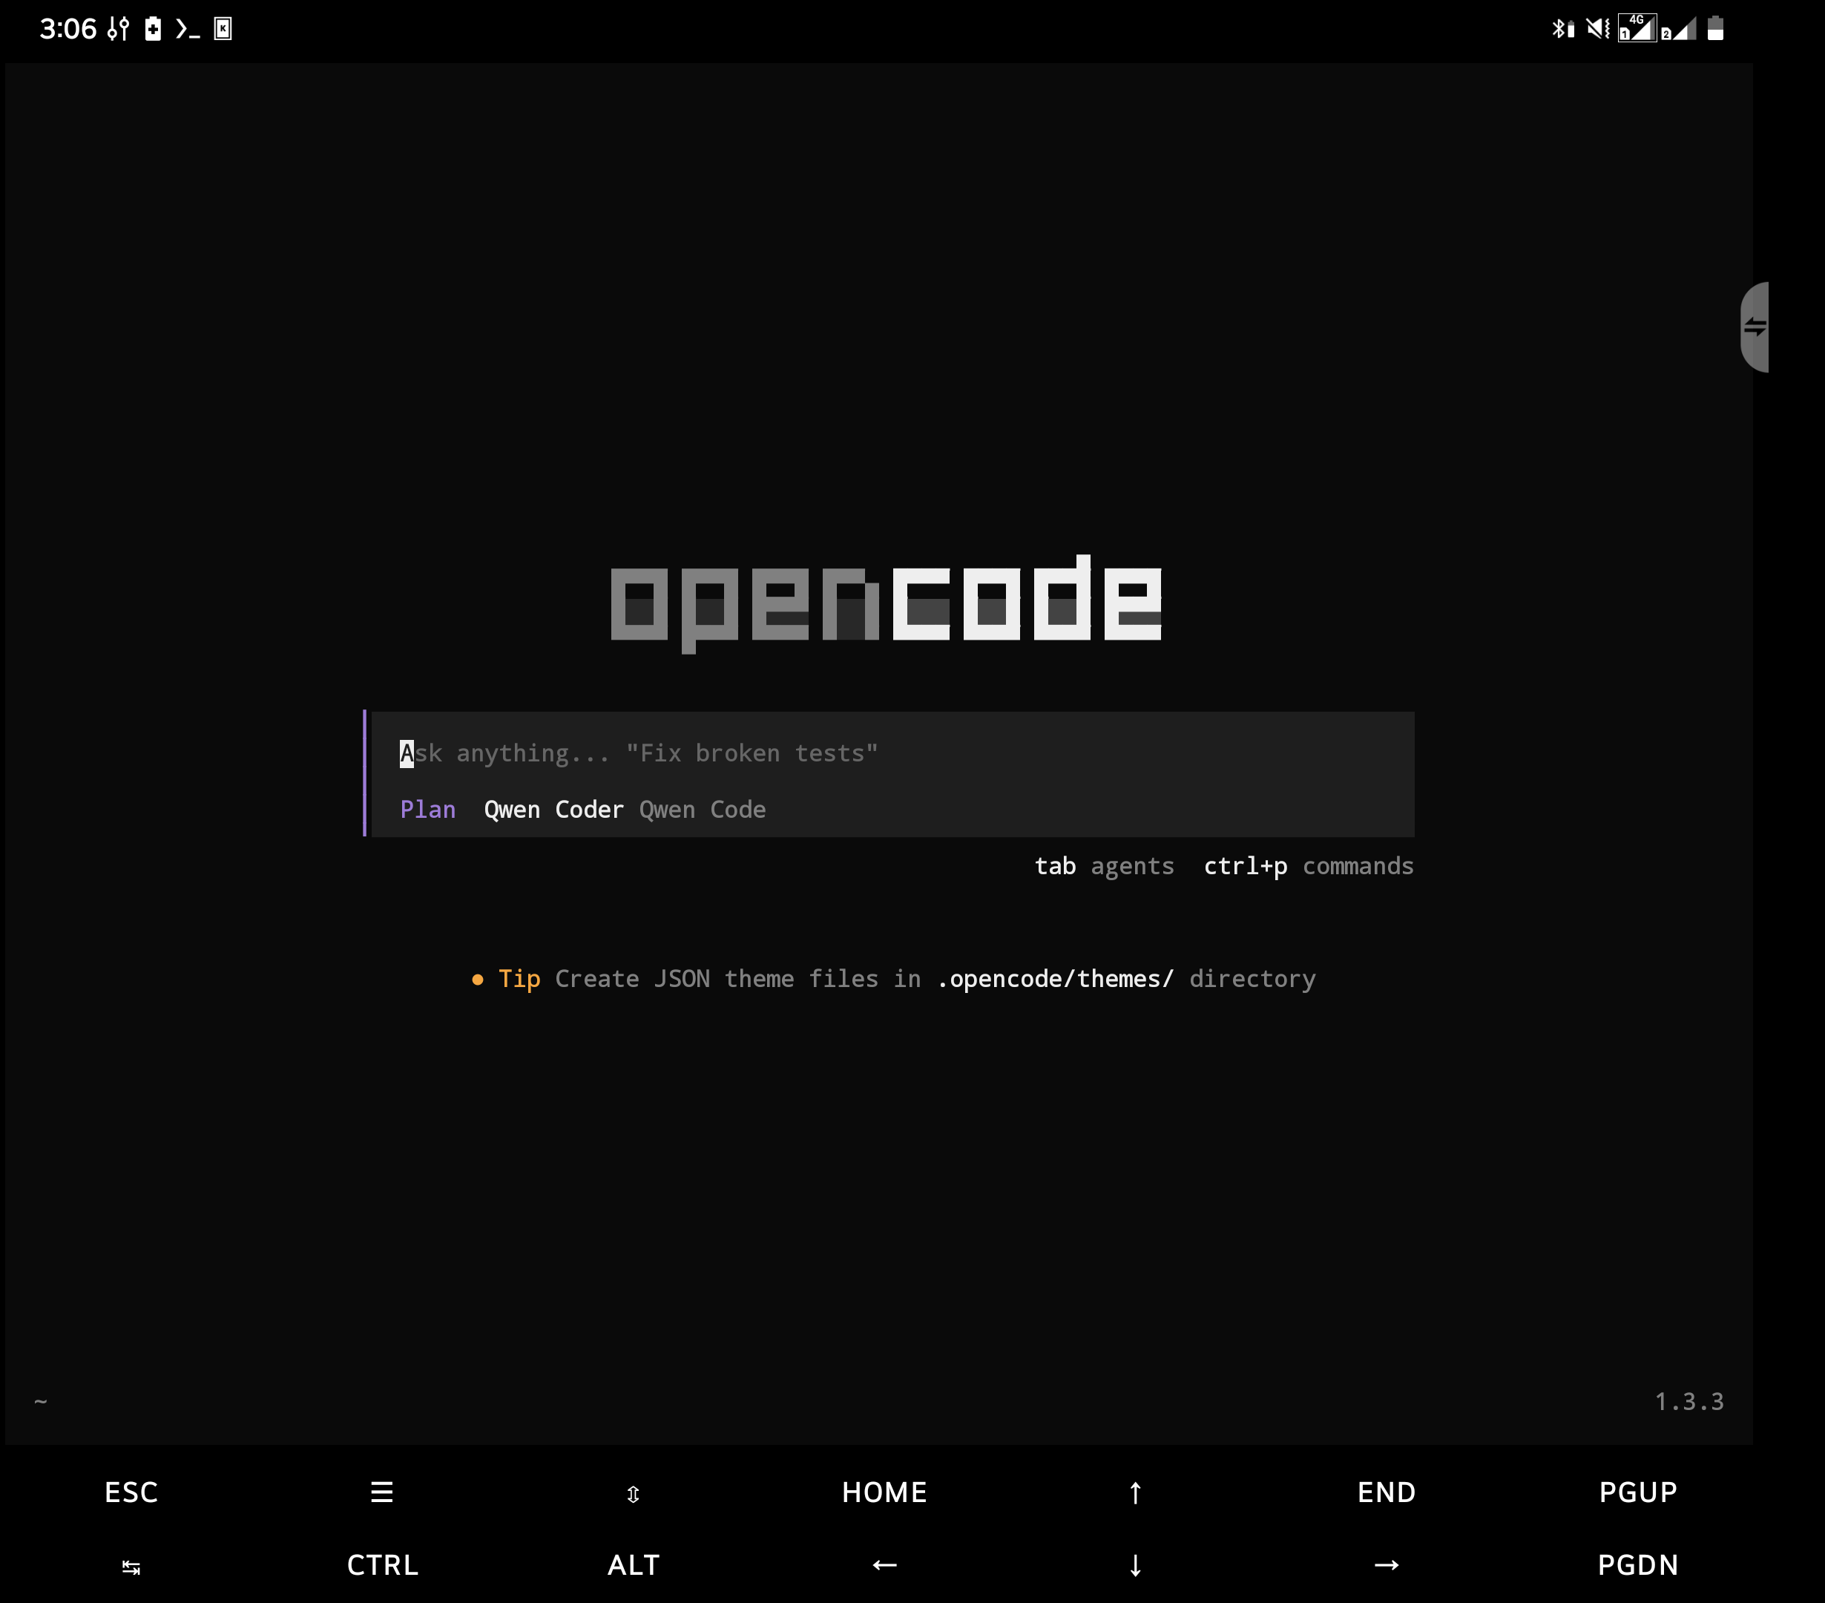
Task: Click the 'tab agents' shortcut hint
Action: (x=1105, y=866)
